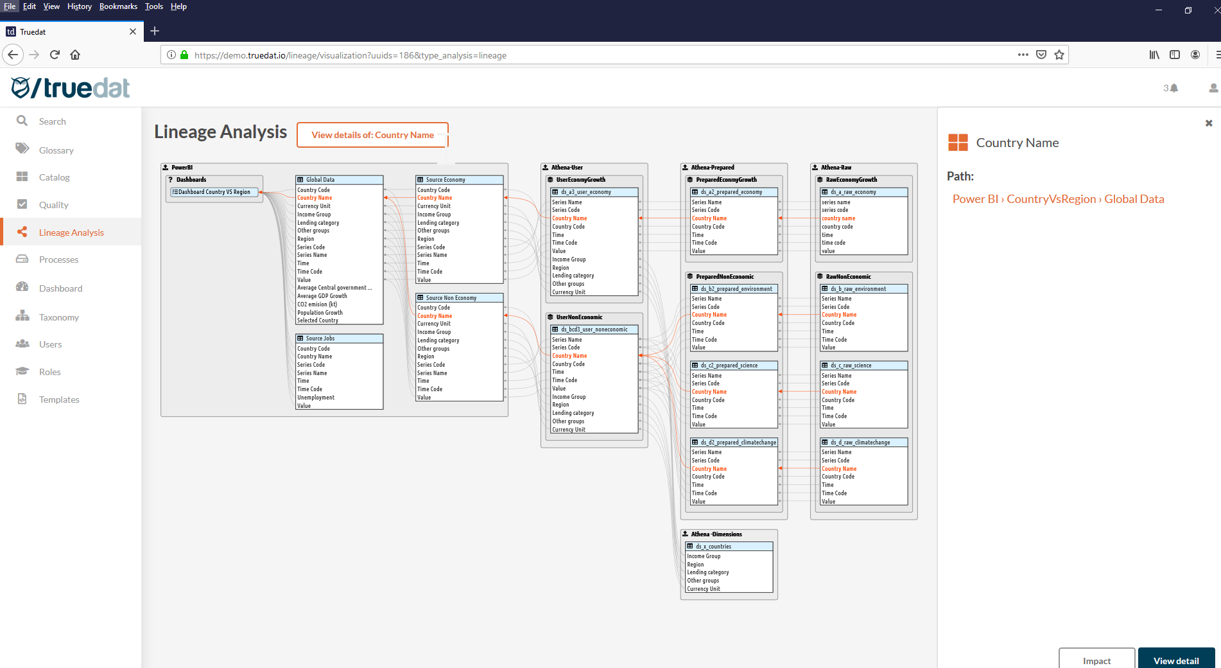Viewport: 1221px width, 668px height.
Task: Open a new browser tab
Action: 155,31
